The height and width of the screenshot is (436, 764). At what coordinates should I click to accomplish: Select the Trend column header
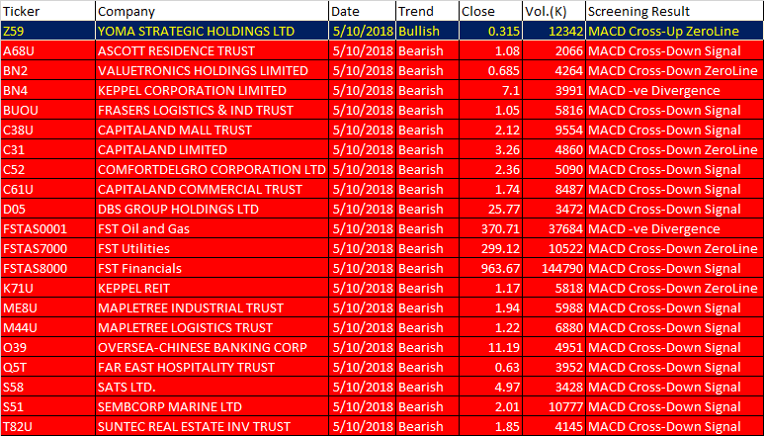click(x=427, y=11)
